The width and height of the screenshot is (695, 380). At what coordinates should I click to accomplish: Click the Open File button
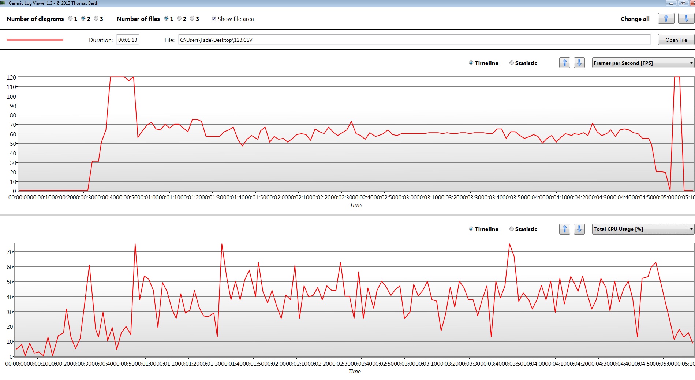coord(676,40)
